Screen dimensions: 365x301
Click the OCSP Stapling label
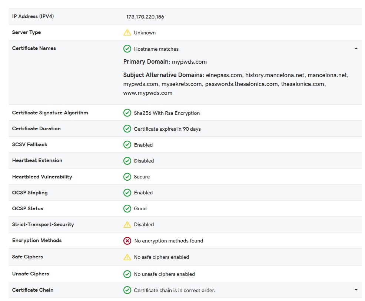tap(30, 193)
